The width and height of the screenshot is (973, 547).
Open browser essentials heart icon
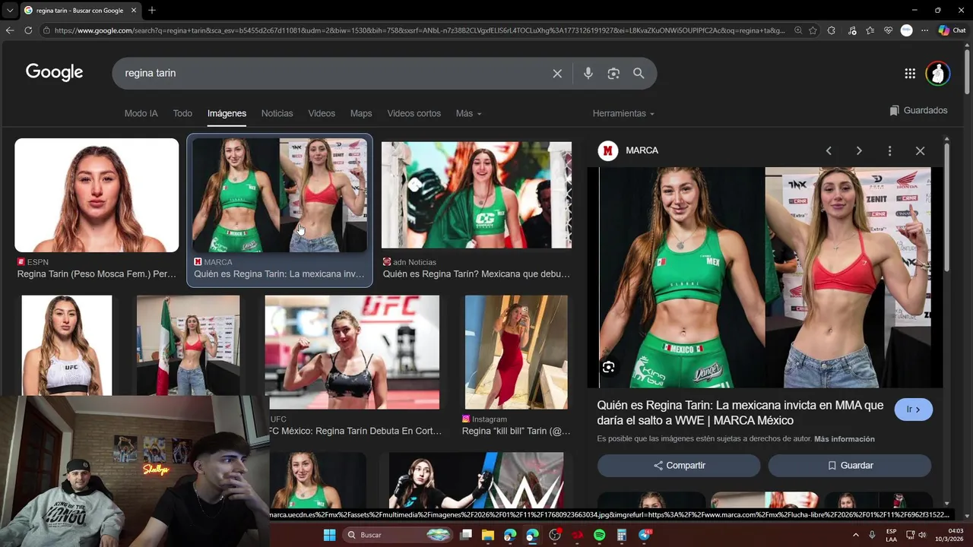[x=888, y=30]
